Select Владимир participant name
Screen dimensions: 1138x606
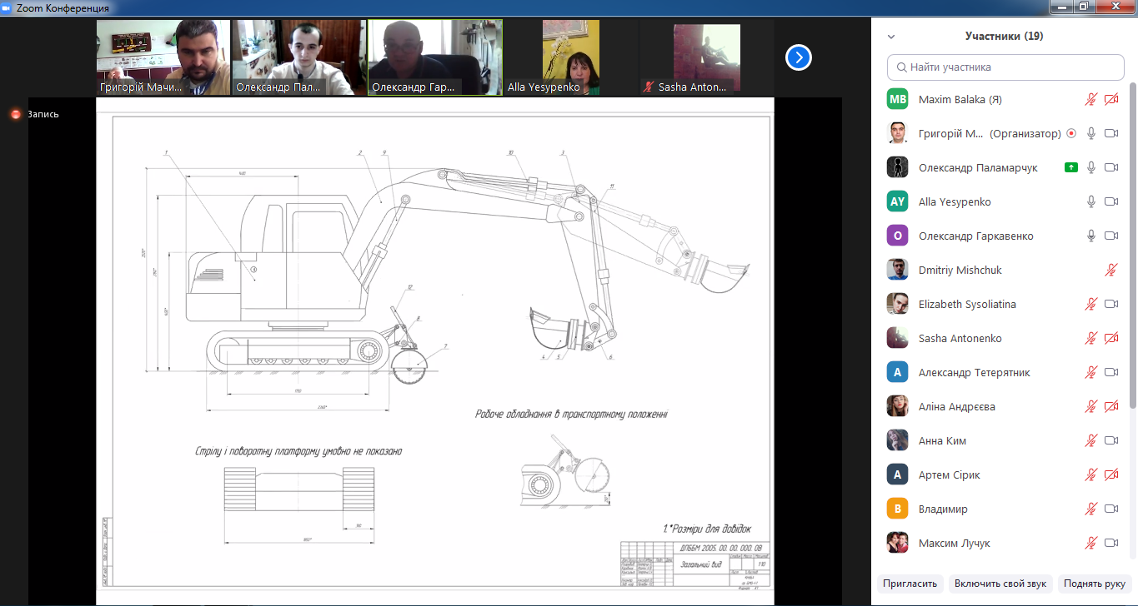(x=943, y=509)
